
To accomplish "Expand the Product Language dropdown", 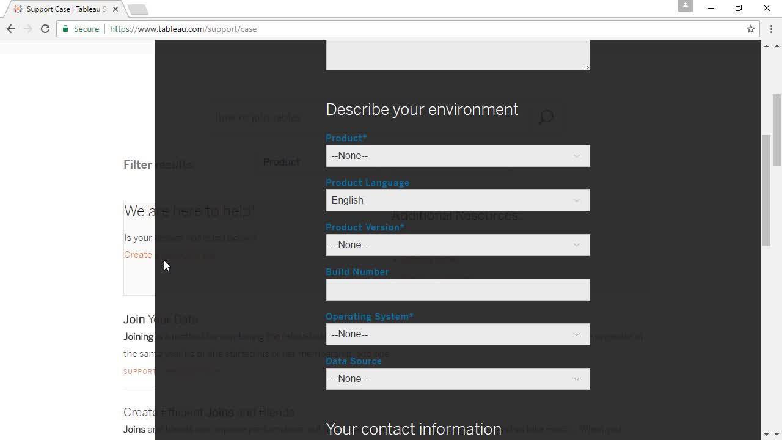I will [458, 200].
